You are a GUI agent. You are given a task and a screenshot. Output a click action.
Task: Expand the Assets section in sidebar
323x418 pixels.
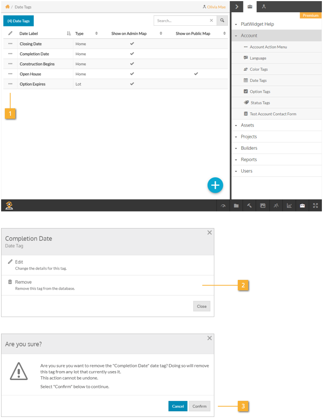click(x=247, y=125)
